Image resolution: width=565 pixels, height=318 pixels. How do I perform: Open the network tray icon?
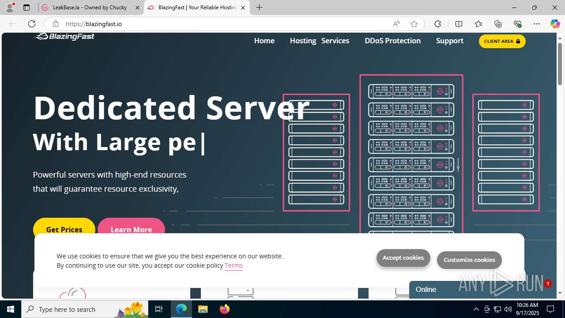coord(497,309)
